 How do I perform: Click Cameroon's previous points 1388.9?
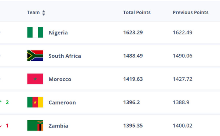coord(181,102)
